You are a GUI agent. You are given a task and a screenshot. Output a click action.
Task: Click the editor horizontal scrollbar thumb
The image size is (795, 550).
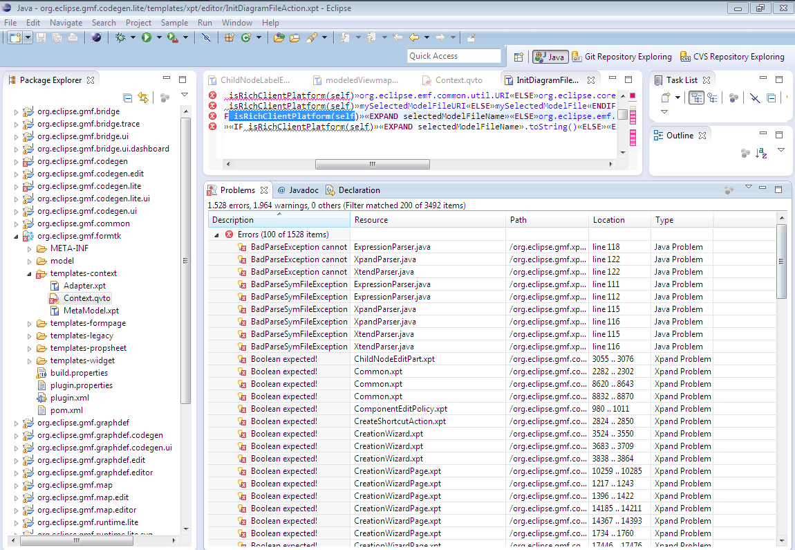coord(372,164)
